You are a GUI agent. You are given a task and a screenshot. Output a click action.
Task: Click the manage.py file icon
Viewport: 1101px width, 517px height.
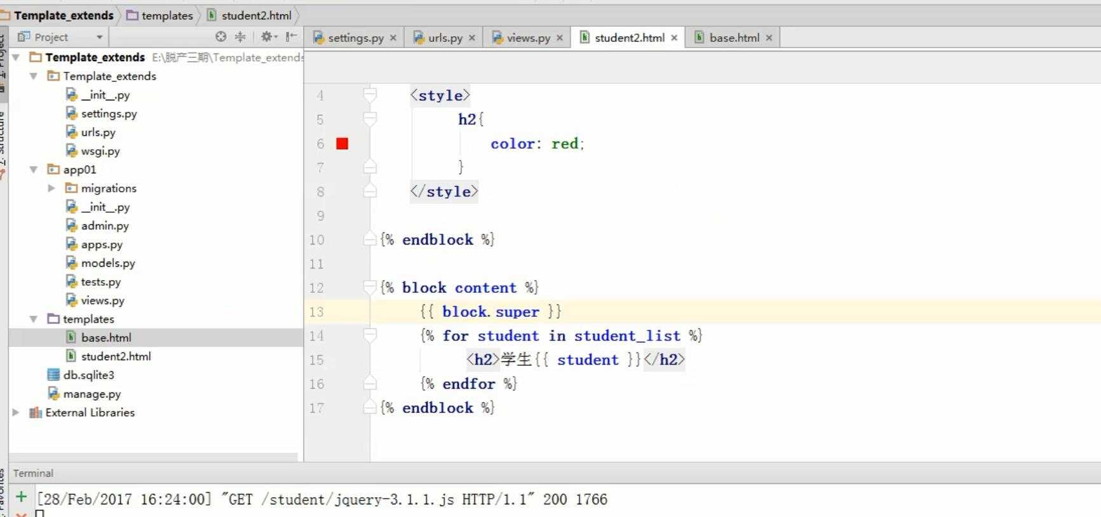tap(53, 394)
